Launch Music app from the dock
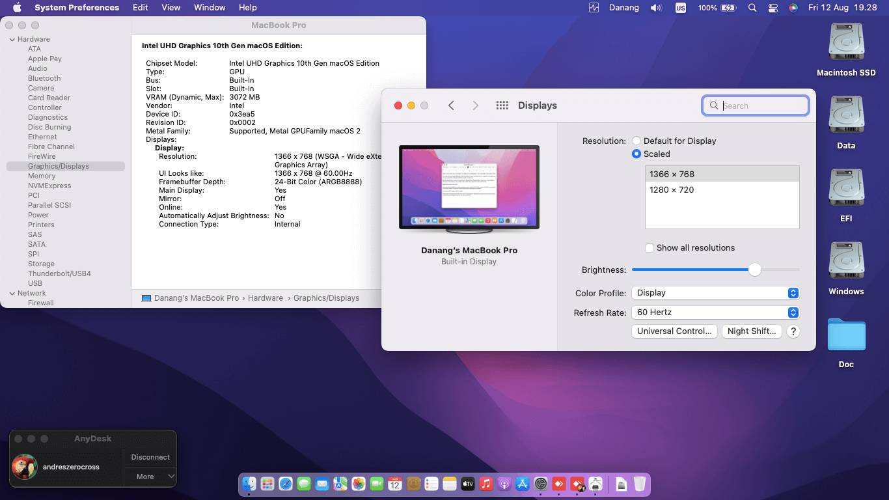Viewport: 889px width, 500px height. pos(486,484)
